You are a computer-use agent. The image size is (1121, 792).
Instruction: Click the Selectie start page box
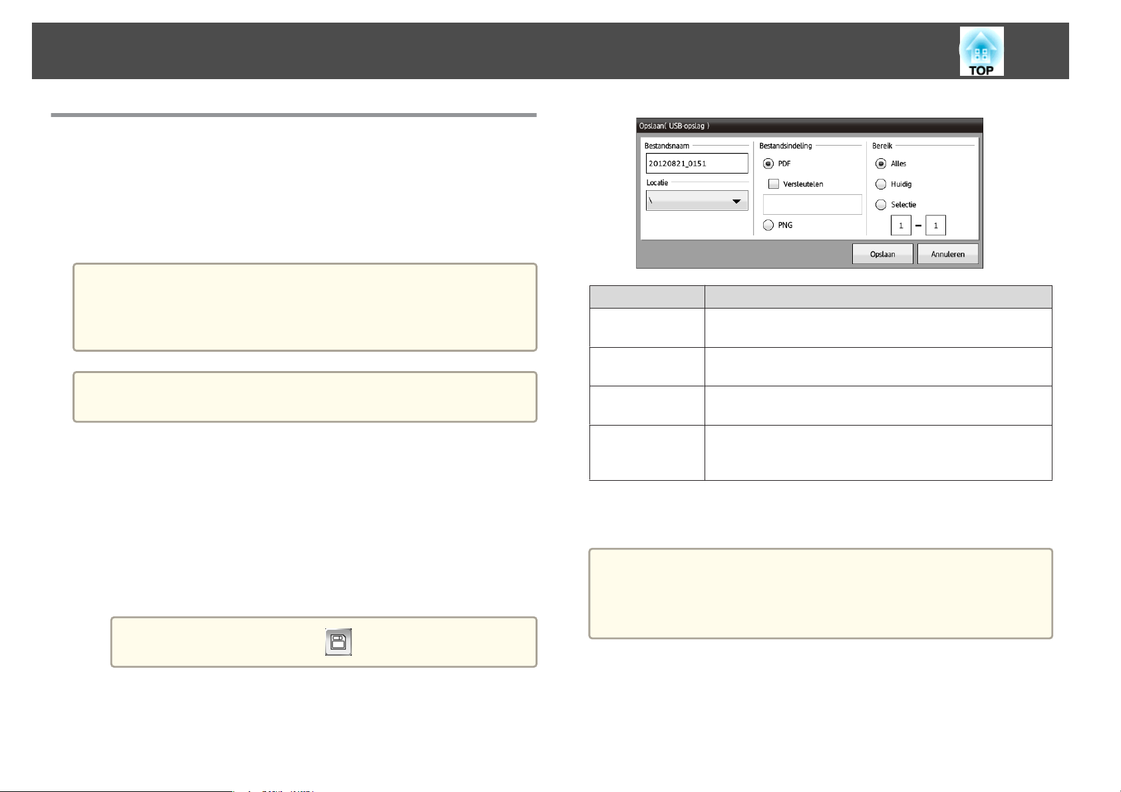[901, 225]
